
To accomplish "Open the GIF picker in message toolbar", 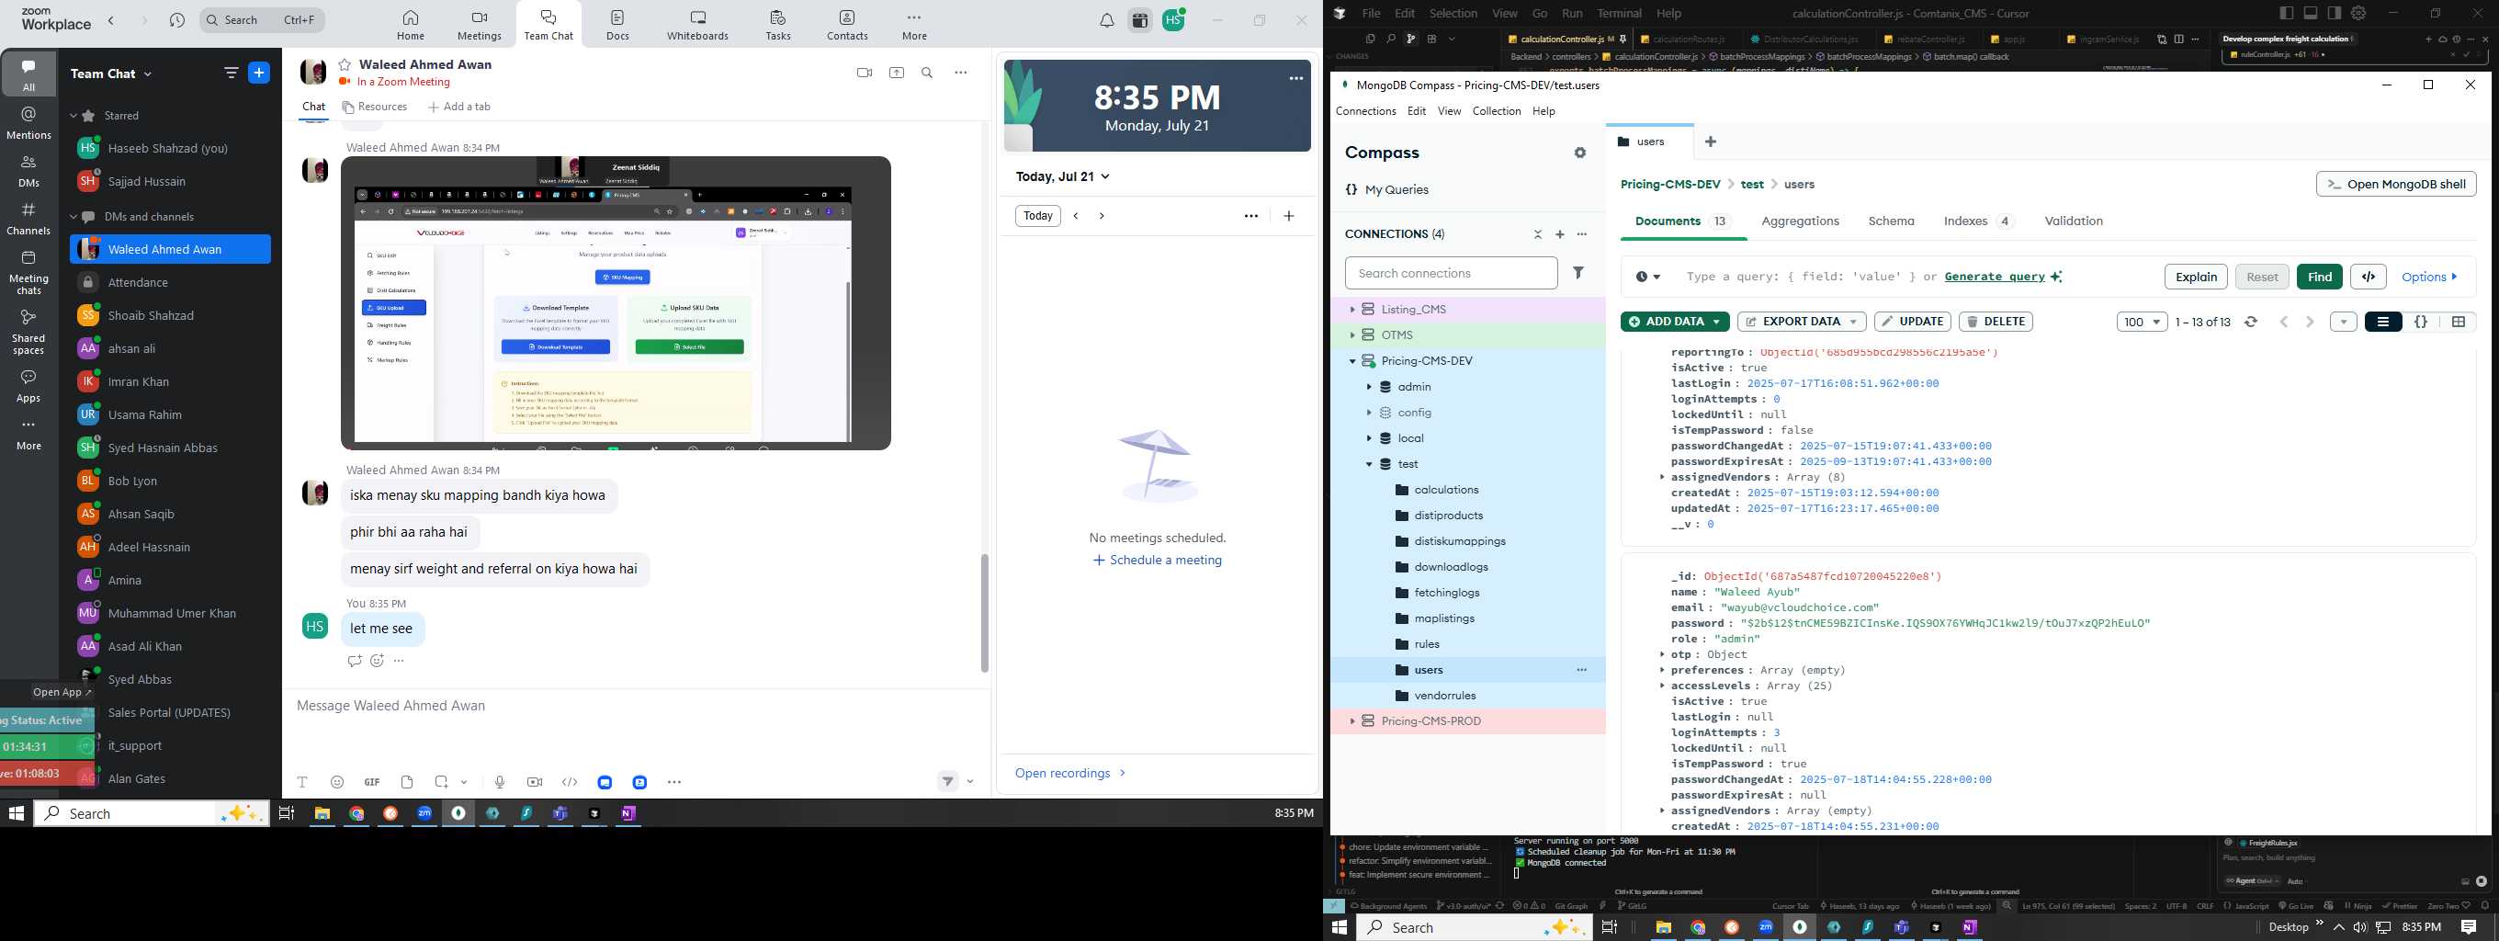I will tap(371, 782).
